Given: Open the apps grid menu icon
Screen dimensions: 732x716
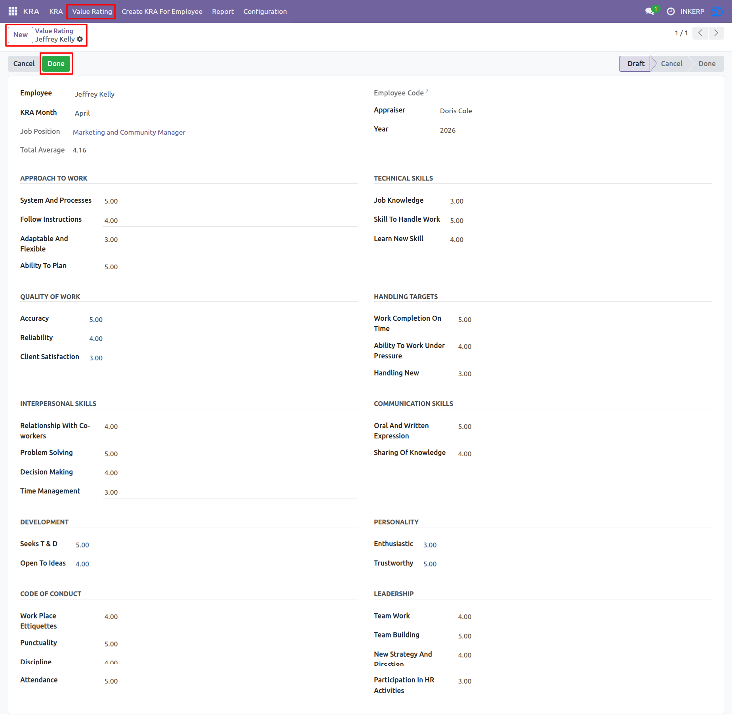Looking at the screenshot, I should click(x=13, y=11).
